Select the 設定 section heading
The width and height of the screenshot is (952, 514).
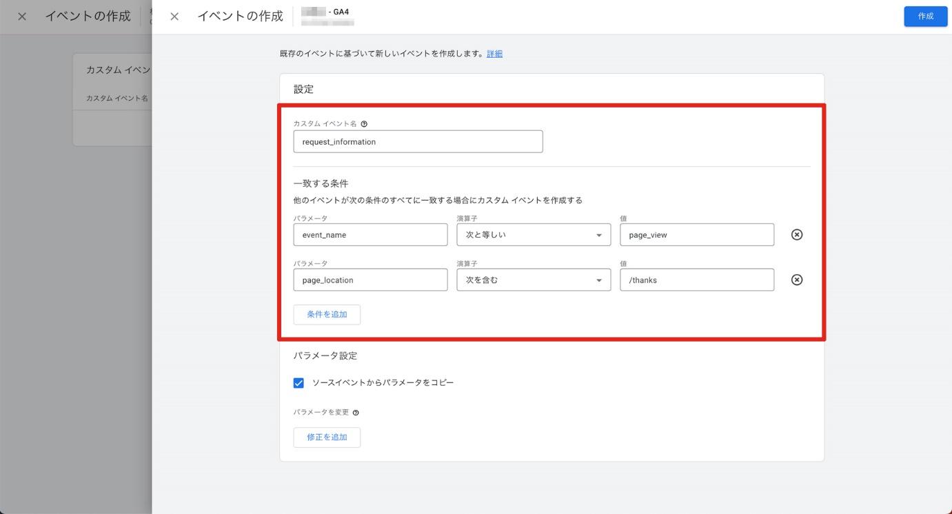click(303, 89)
